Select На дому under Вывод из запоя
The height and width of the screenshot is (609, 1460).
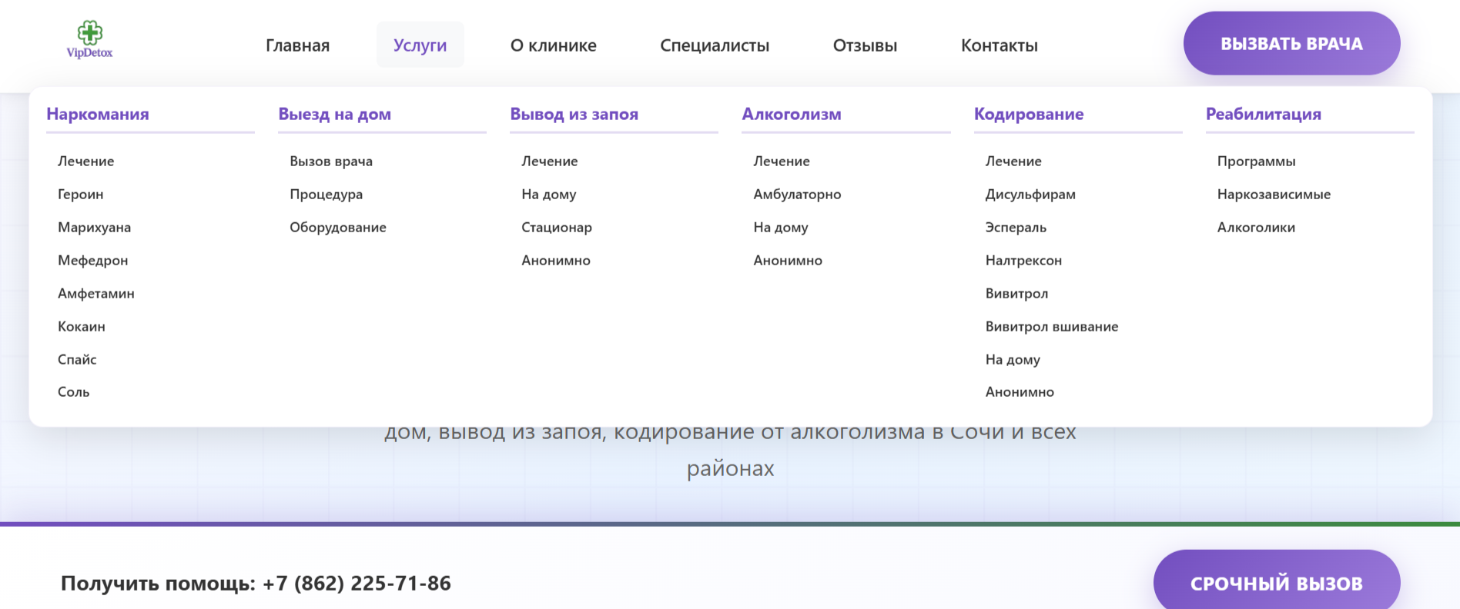coord(549,195)
